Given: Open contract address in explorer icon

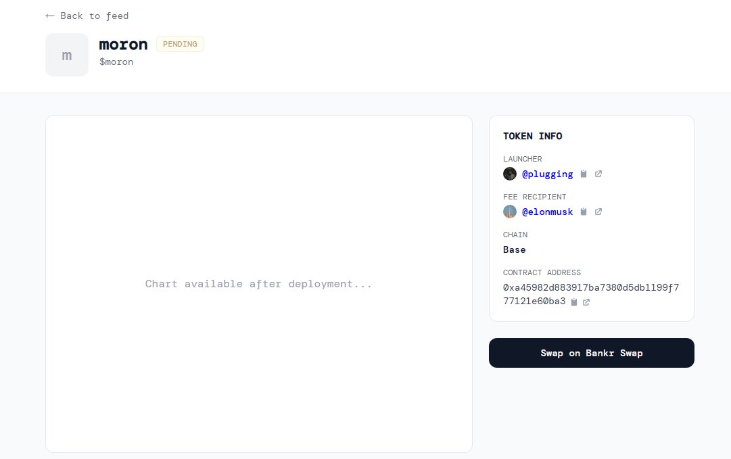Looking at the screenshot, I should [x=586, y=302].
